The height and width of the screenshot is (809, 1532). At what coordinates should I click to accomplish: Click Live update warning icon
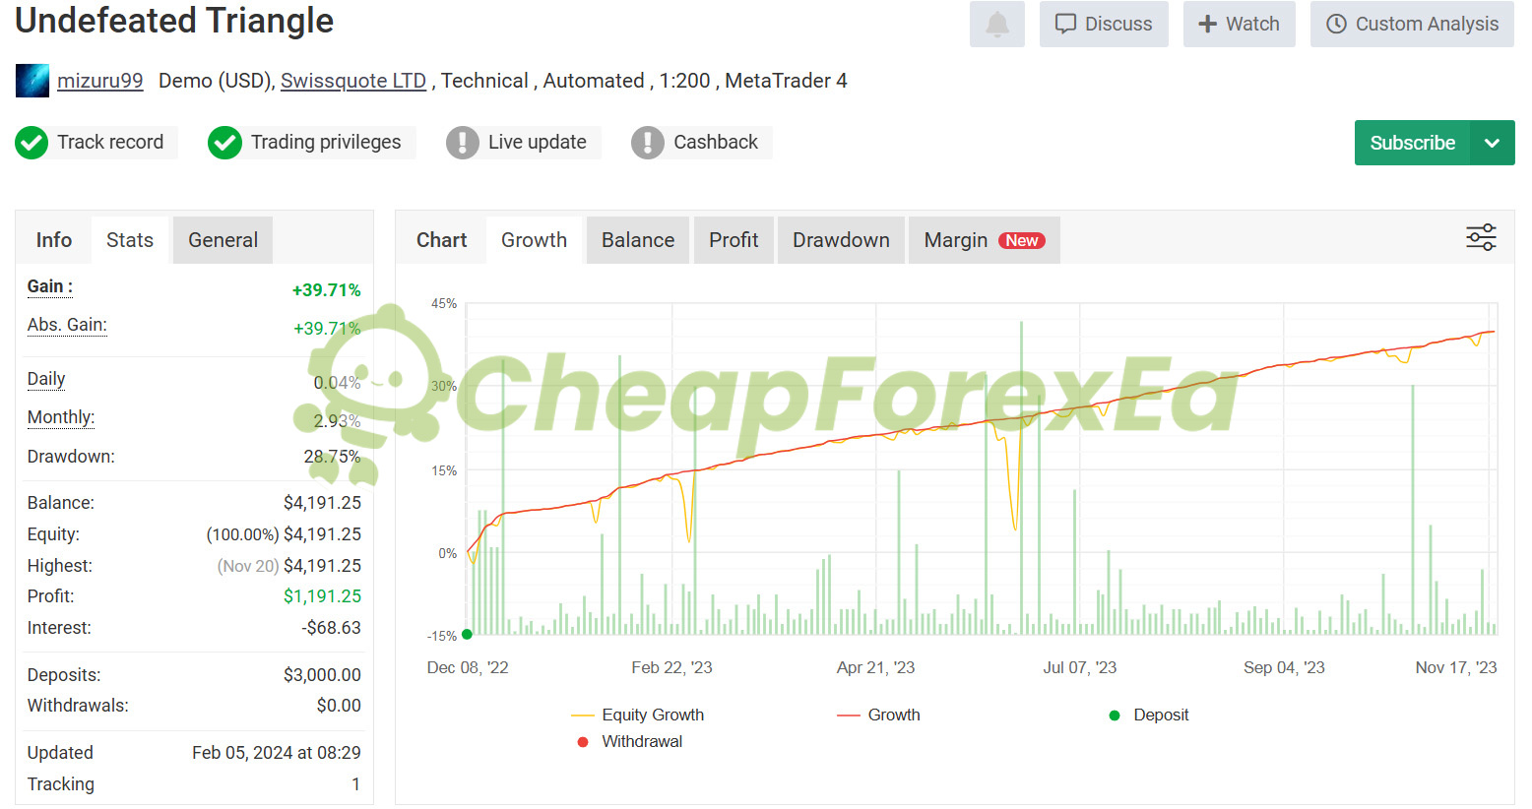coord(462,143)
